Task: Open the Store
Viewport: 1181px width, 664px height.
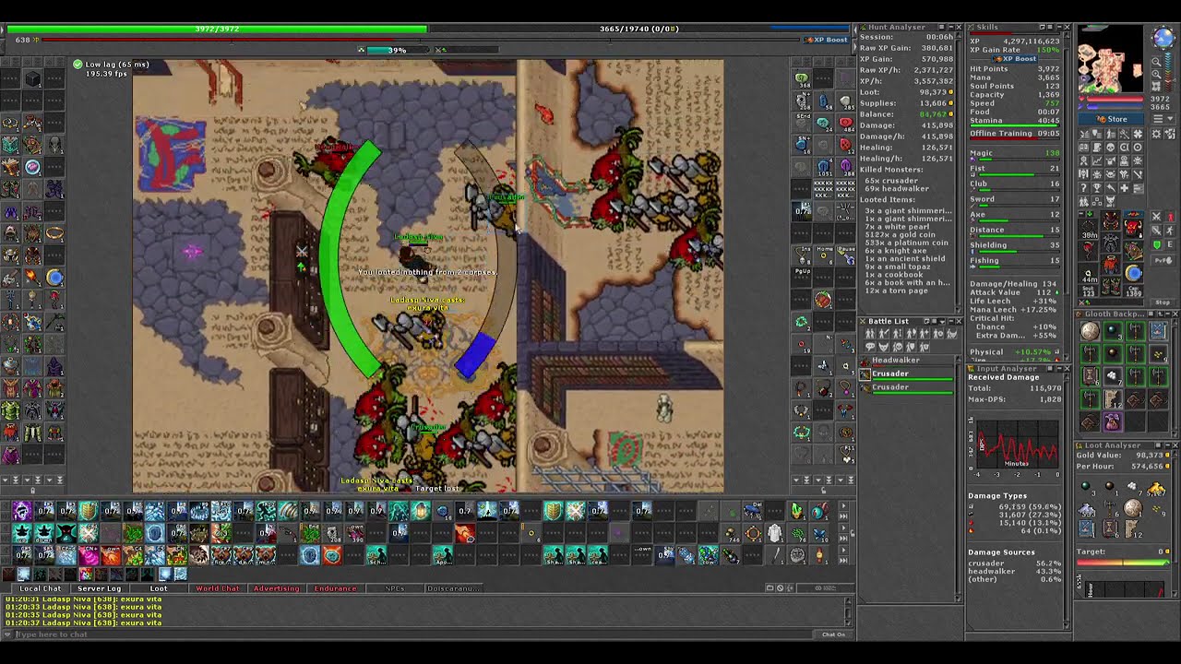Action: pyautogui.click(x=1111, y=119)
